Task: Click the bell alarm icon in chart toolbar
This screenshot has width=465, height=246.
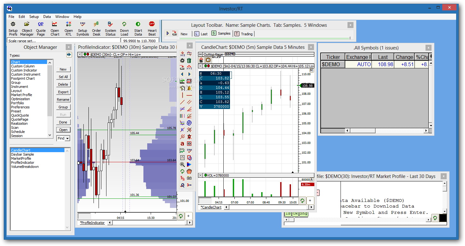Action: point(189,88)
